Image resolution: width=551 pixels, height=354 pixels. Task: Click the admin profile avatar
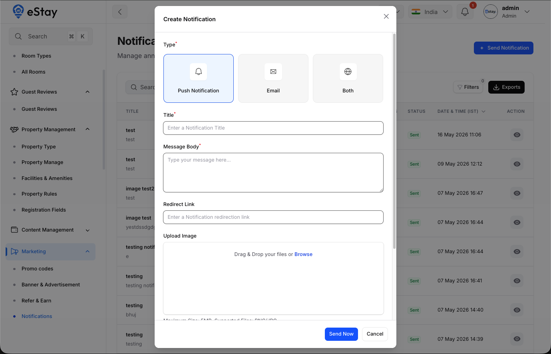pyautogui.click(x=490, y=12)
